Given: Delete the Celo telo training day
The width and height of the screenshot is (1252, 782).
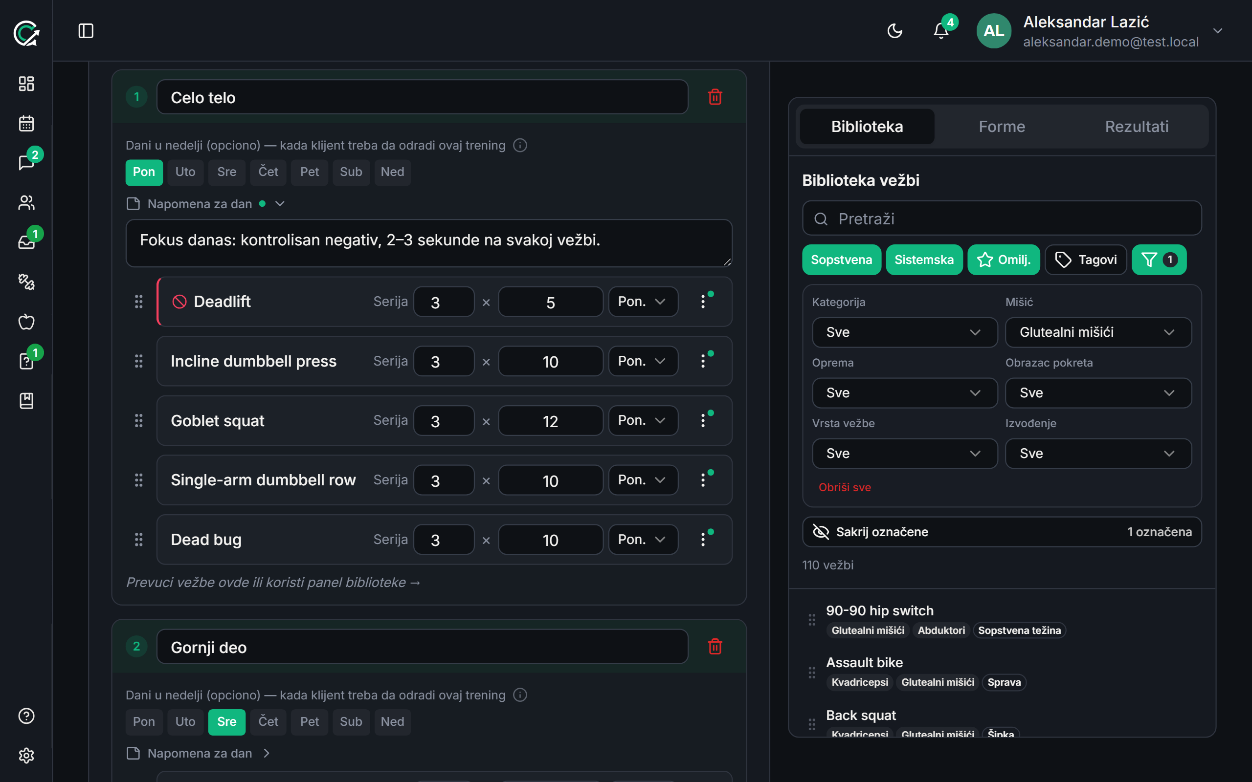Looking at the screenshot, I should (715, 97).
